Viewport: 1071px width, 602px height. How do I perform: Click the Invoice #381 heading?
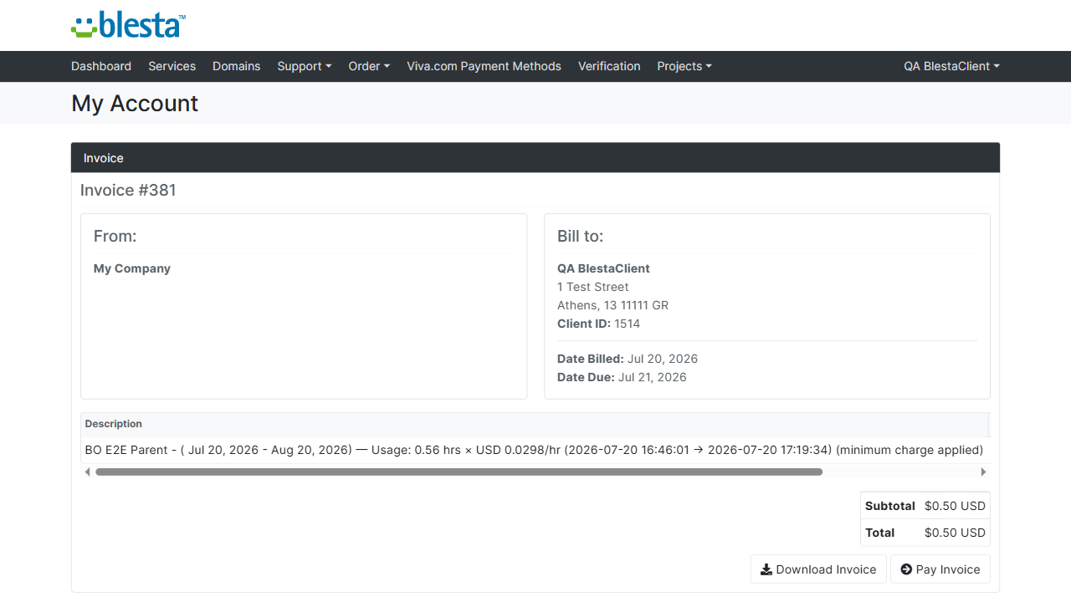[x=128, y=190]
